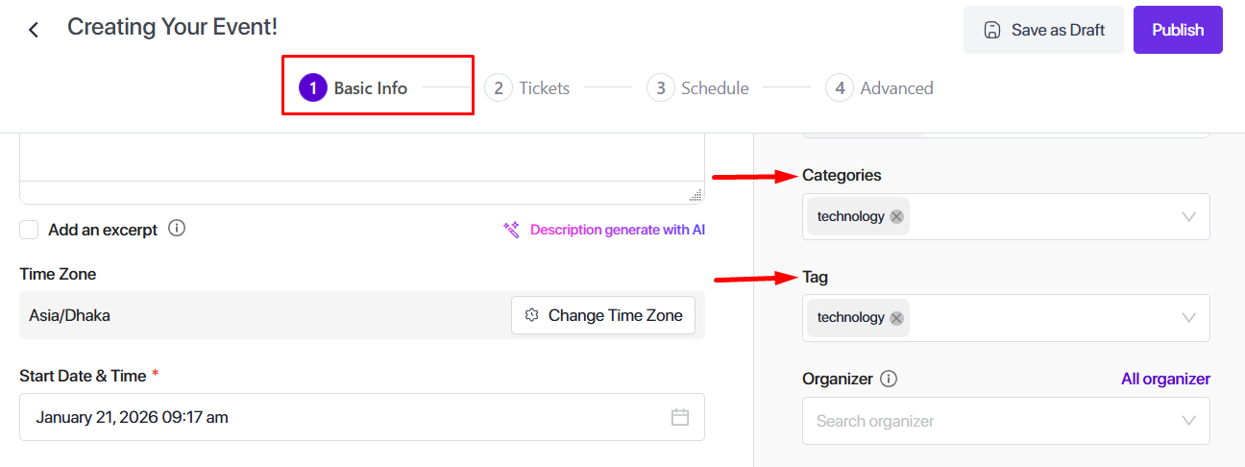Click Save as Draft

(1043, 30)
